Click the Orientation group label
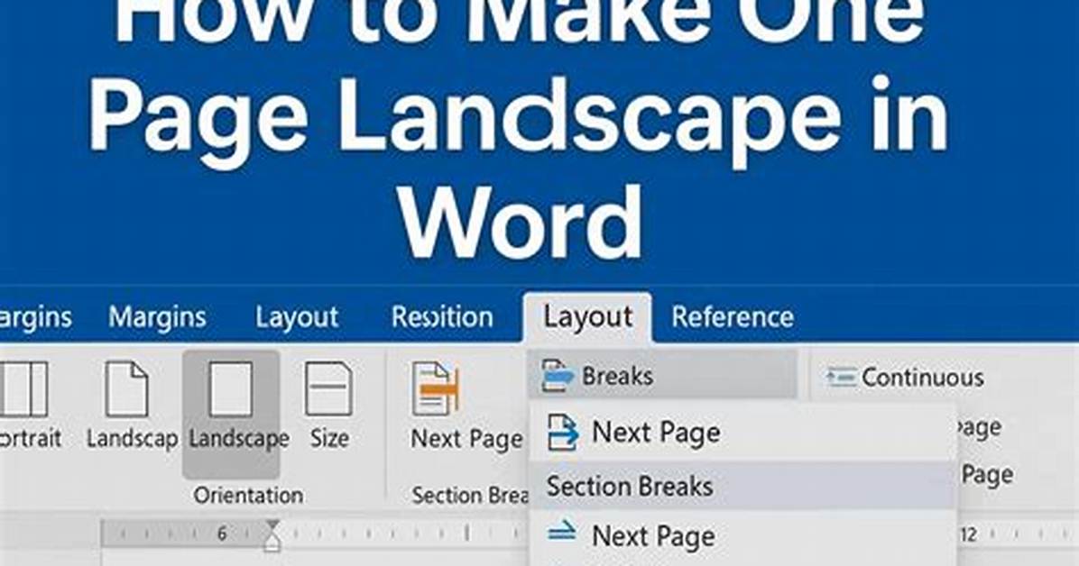1079x566 pixels. (x=248, y=495)
